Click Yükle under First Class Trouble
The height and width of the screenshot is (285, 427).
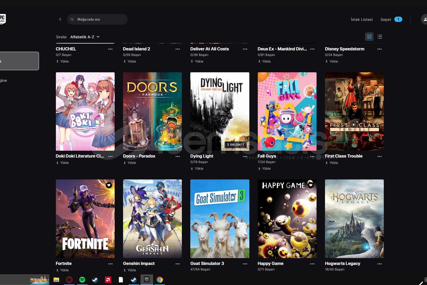332,163
